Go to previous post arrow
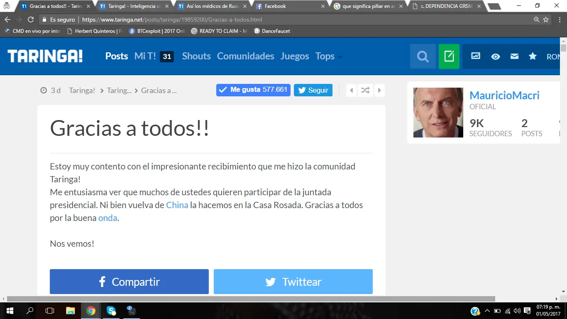Image resolution: width=567 pixels, height=319 pixels. pyautogui.click(x=352, y=90)
